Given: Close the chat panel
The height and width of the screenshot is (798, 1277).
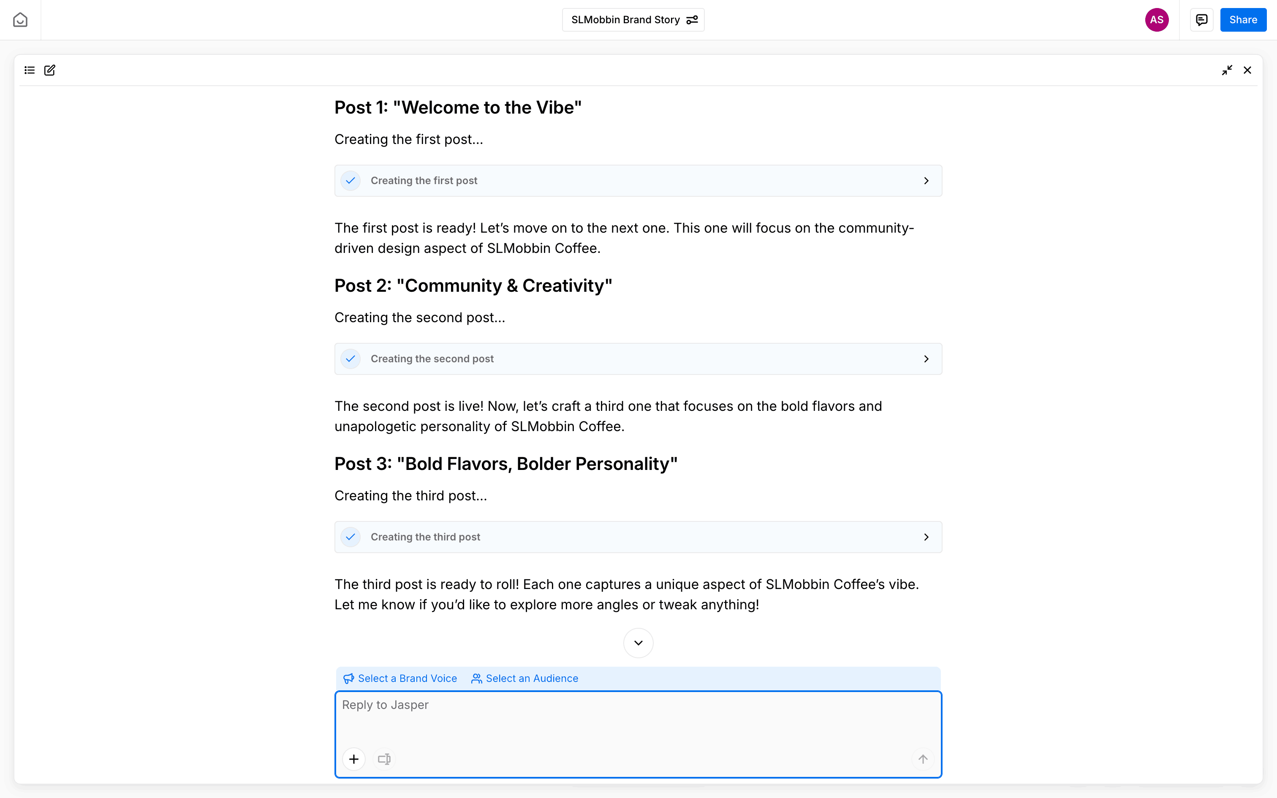Looking at the screenshot, I should coord(1247,70).
